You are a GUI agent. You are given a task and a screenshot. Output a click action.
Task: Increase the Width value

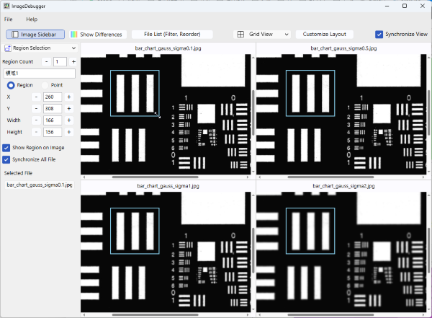tap(69, 120)
